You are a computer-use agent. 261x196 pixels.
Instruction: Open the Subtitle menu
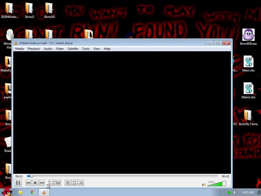pyautogui.click(x=73, y=49)
